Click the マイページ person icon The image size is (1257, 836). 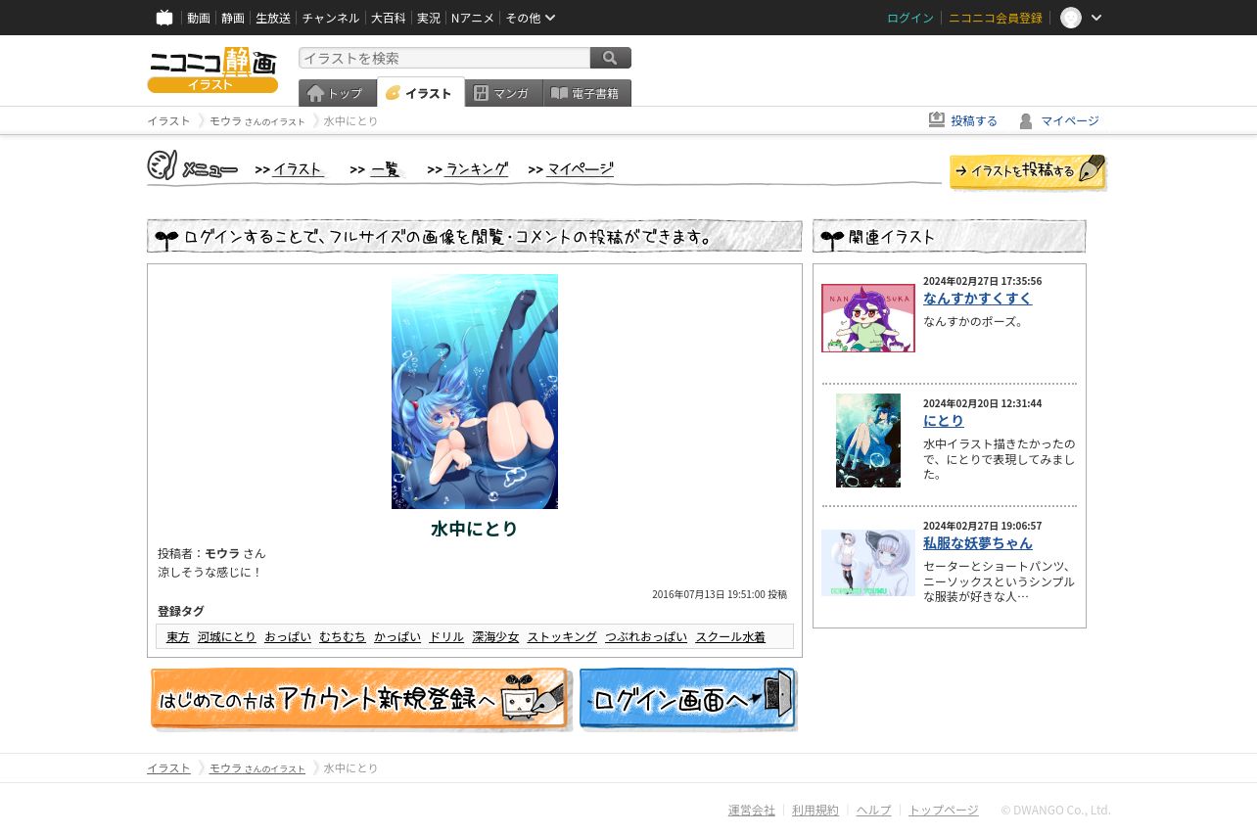point(1026,120)
